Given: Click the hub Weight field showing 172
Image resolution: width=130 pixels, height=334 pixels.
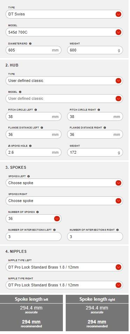Looking at the screenshot, I should coord(95,153).
